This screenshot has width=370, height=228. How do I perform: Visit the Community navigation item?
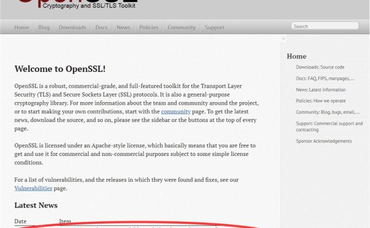[x=181, y=28]
